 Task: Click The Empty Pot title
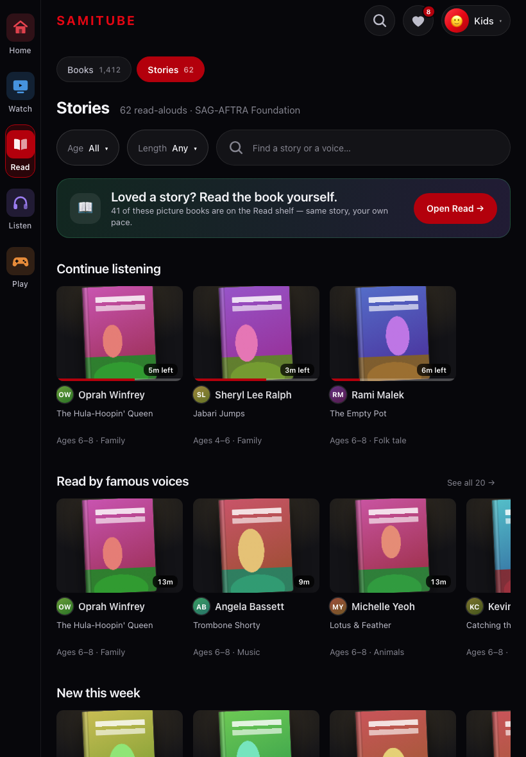pyautogui.click(x=358, y=413)
